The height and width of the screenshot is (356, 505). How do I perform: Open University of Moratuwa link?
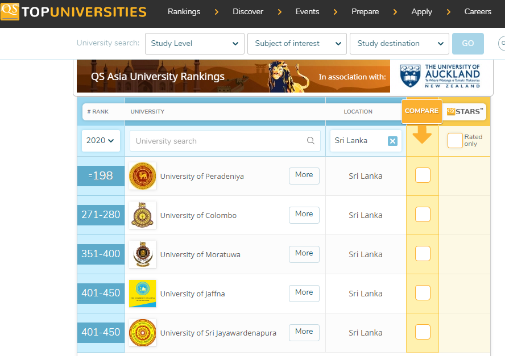tap(200, 255)
